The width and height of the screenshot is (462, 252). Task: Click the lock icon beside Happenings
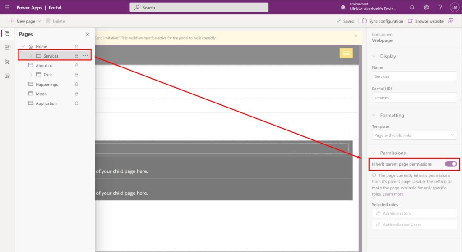coord(76,84)
